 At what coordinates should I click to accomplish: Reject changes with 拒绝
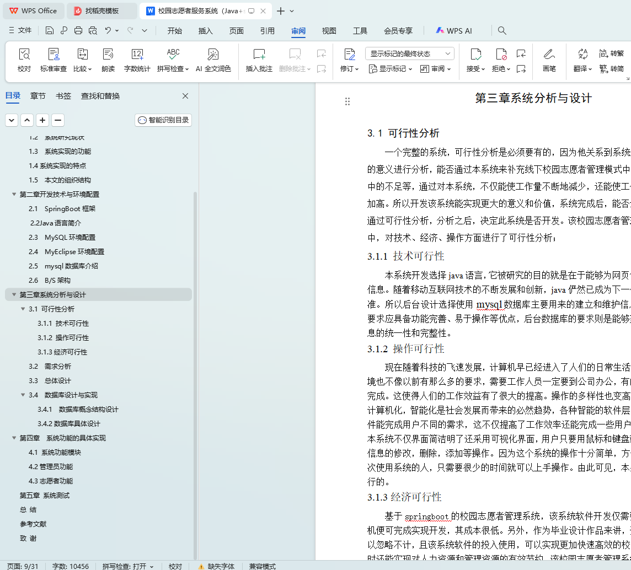(501, 60)
